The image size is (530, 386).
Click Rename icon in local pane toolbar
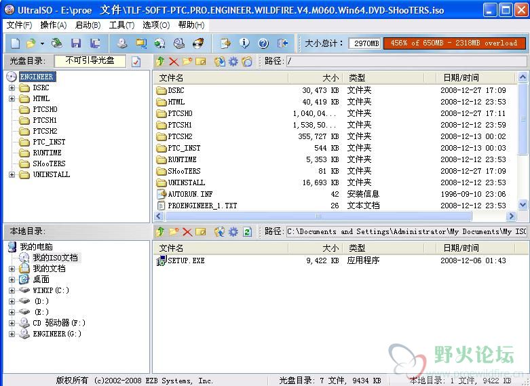[x=201, y=232]
